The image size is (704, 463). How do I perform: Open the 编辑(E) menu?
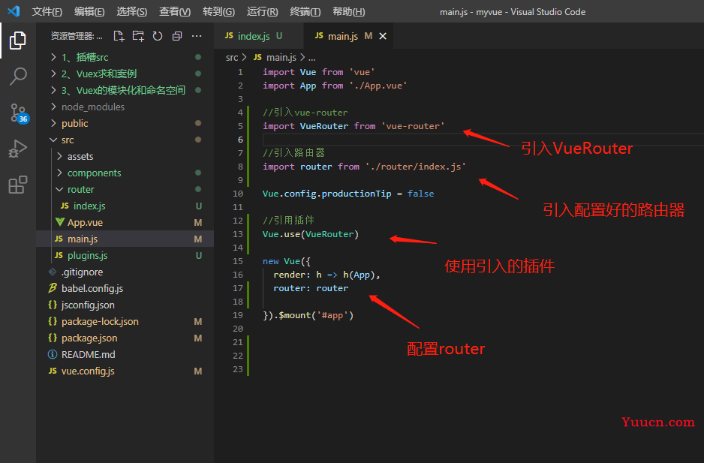tap(89, 12)
